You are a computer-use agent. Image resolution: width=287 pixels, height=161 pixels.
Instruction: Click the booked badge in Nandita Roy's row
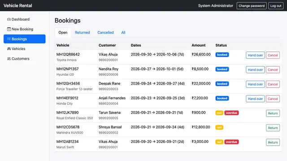point(222,69)
